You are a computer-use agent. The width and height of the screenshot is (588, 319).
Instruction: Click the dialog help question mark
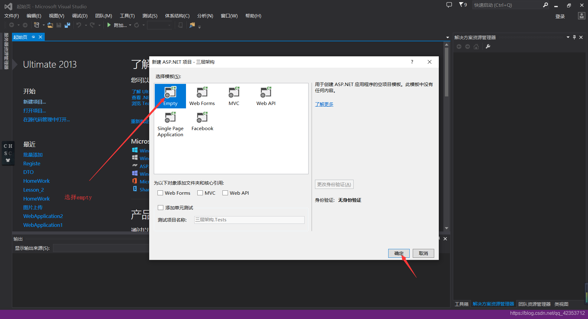click(x=412, y=62)
